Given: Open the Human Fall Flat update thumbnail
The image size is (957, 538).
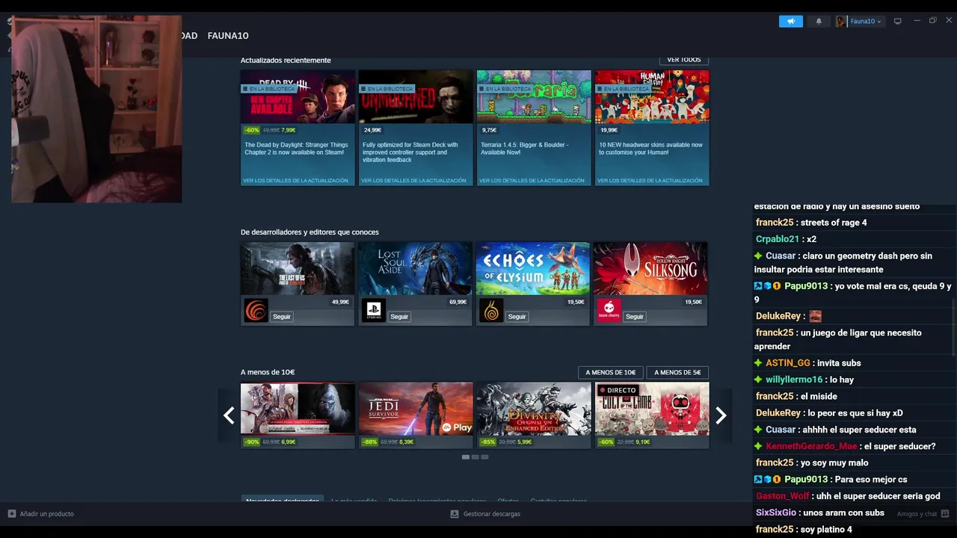Looking at the screenshot, I should (652, 97).
